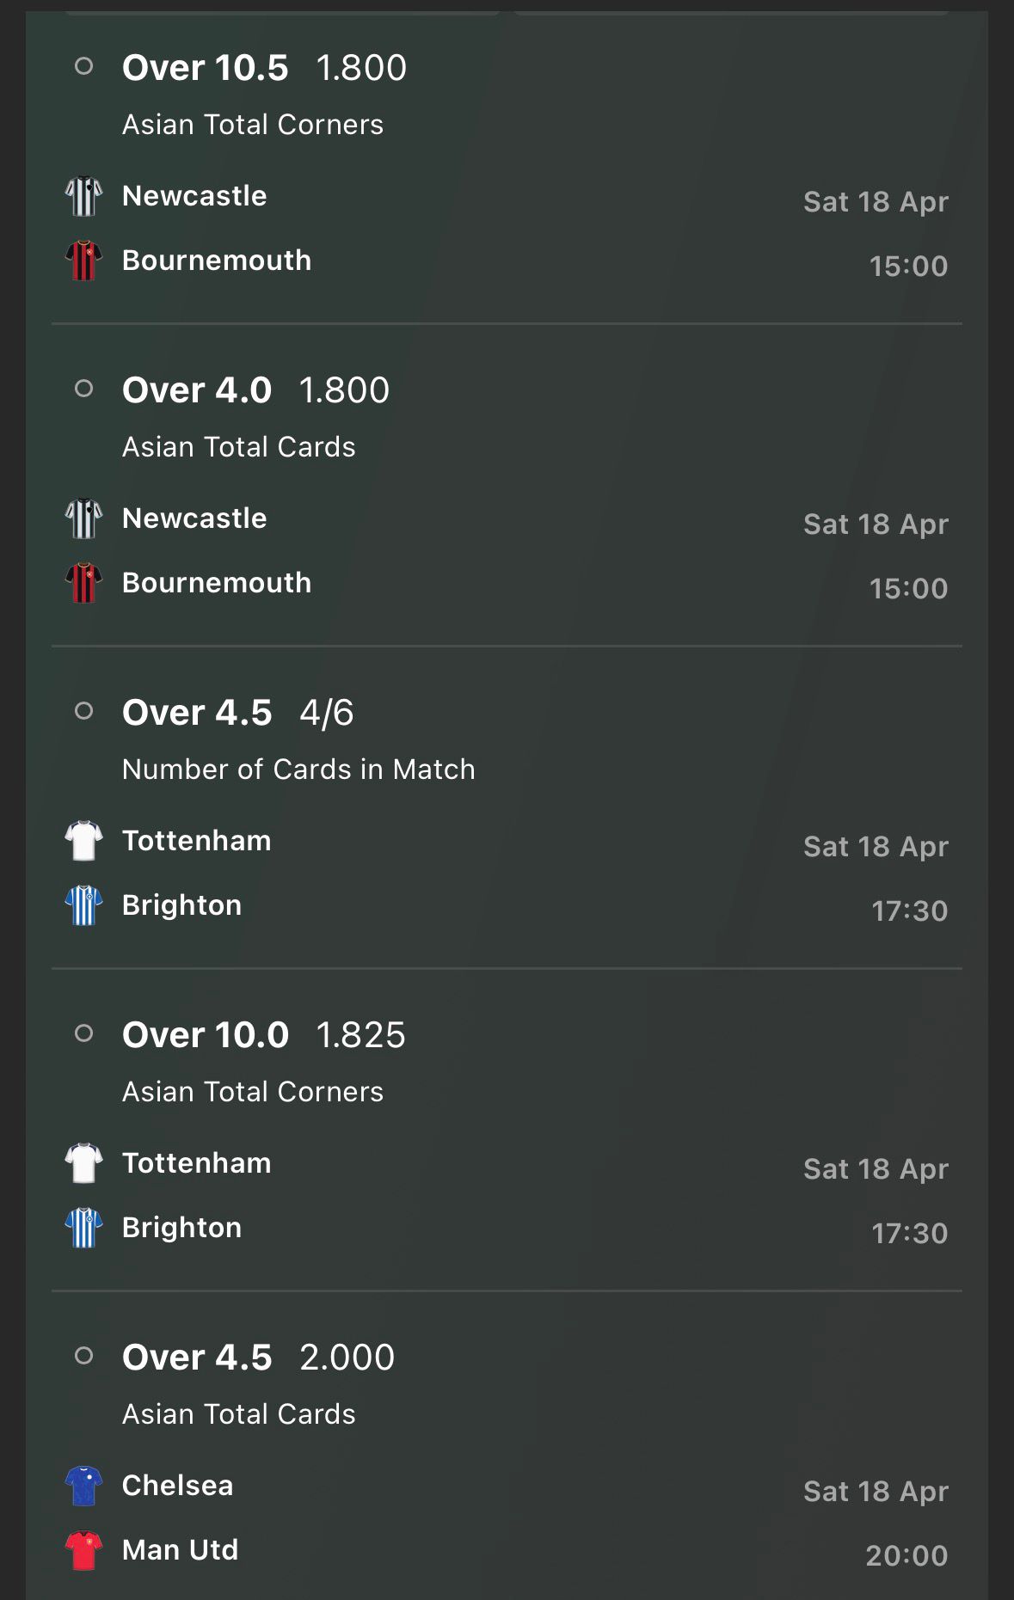Click the 1.825 odds value
1014x1600 pixels.
360,1035
